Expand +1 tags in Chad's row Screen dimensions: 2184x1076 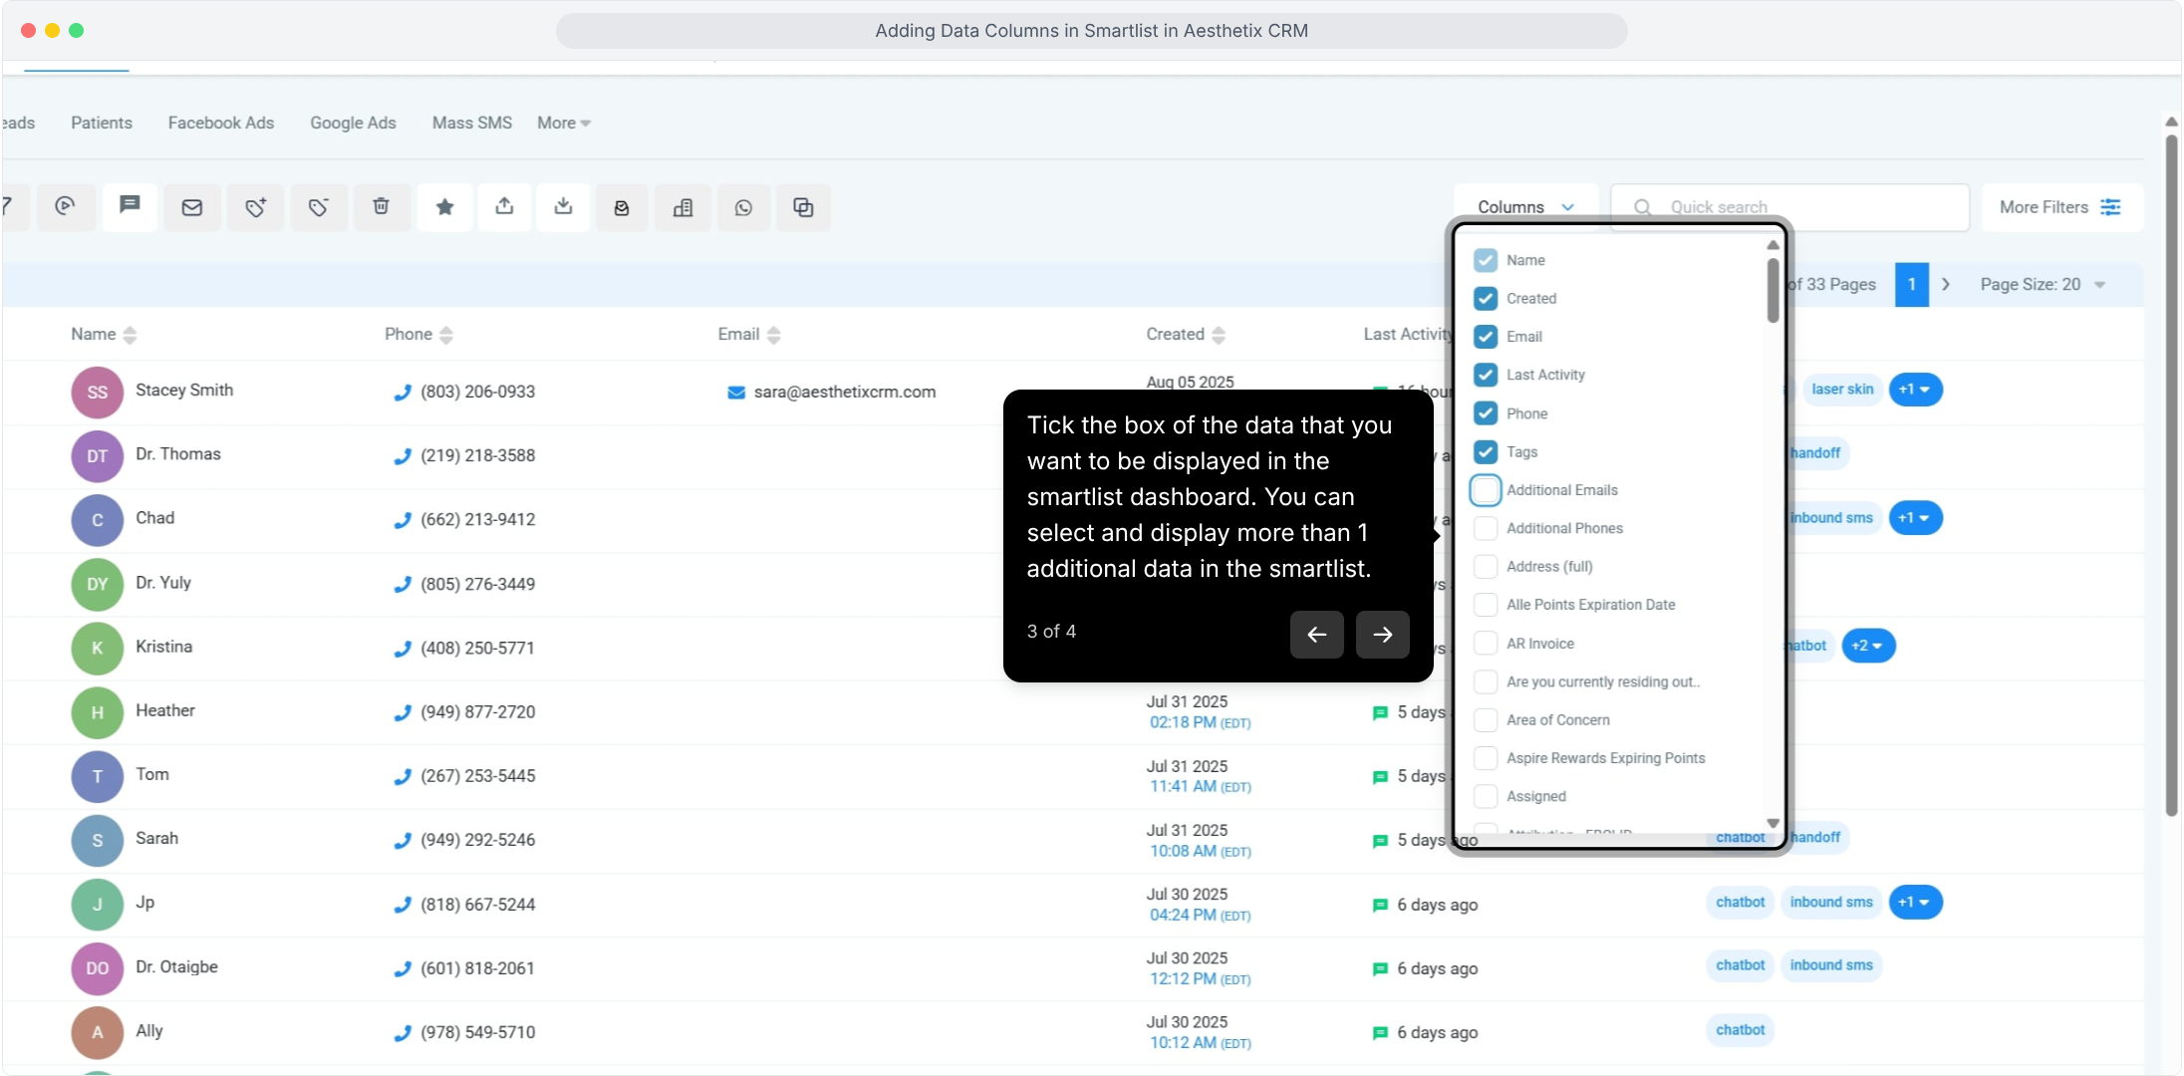(1916, 518)
